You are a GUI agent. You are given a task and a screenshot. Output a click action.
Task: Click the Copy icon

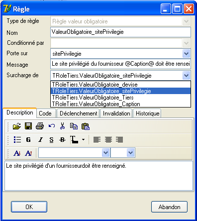(x=74, y=126)
